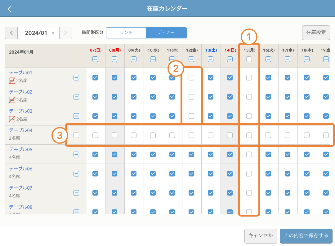335x246 pixels.
Task: Open テーブル06 link
Action: [x=20, y=169]
